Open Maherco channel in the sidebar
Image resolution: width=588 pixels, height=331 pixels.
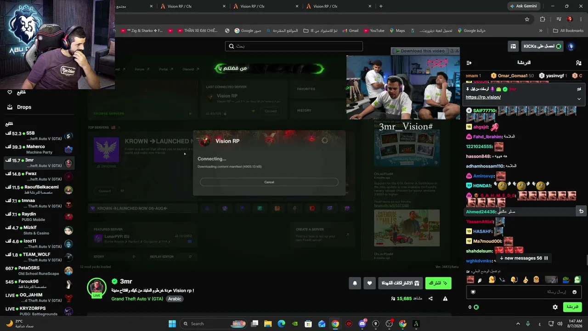coord(39,149)
